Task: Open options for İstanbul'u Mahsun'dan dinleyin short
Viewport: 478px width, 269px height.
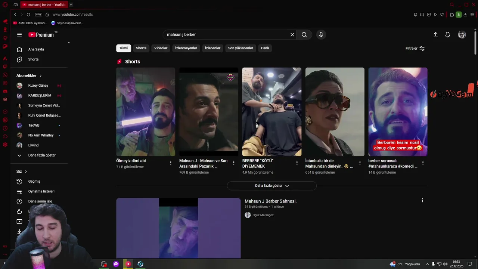Action: coord(360,163)
